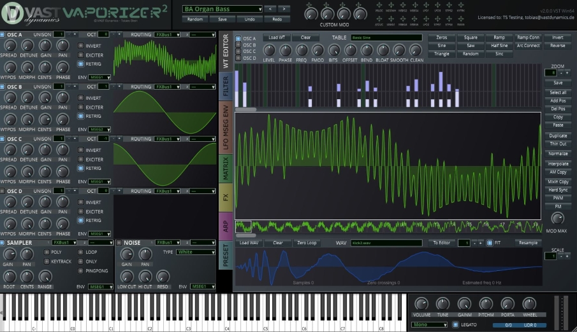The width and height of the screenshot is (577, 332).
Task: Pick the STPS3 mod source icon
Action: [449, 19]
